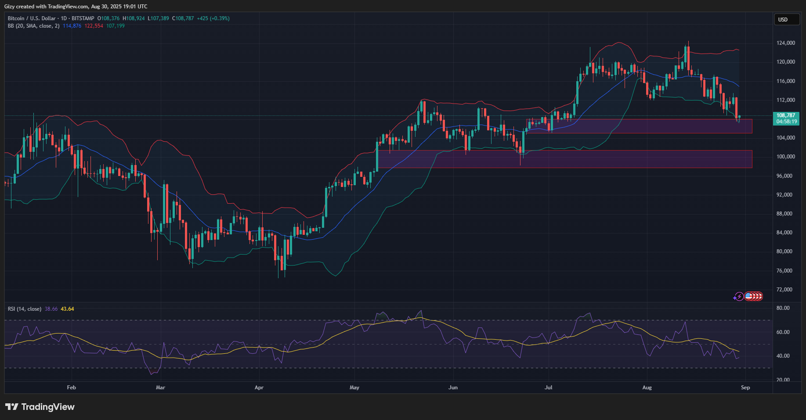Click the red BB upper value 122,554
The height and width of the screenshot is (420, 806).
click(94, 26)
